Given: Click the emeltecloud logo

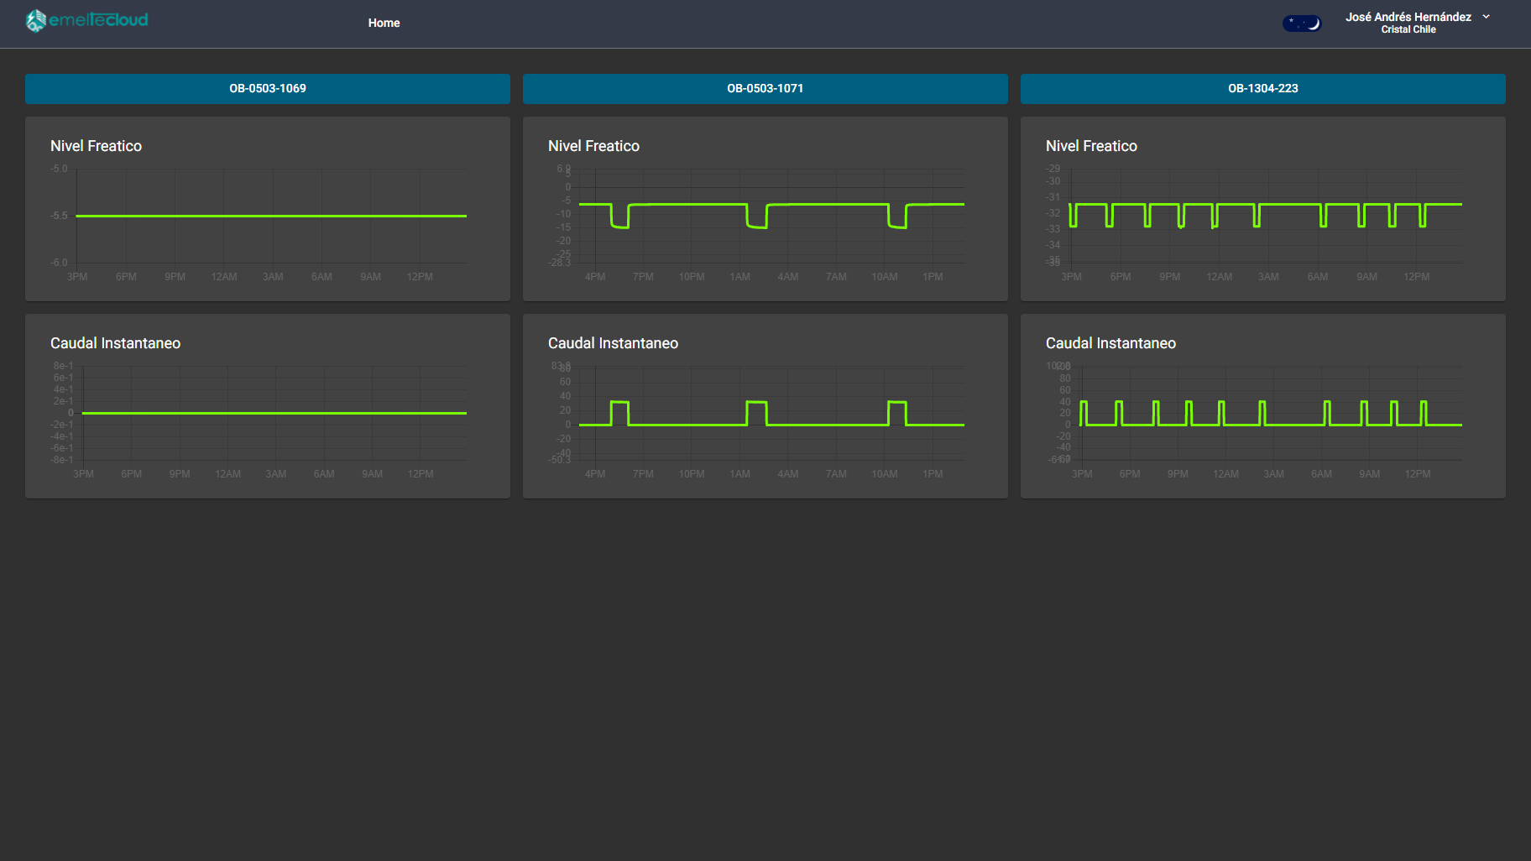Looking at the screenshot, I should coord(86,20).
